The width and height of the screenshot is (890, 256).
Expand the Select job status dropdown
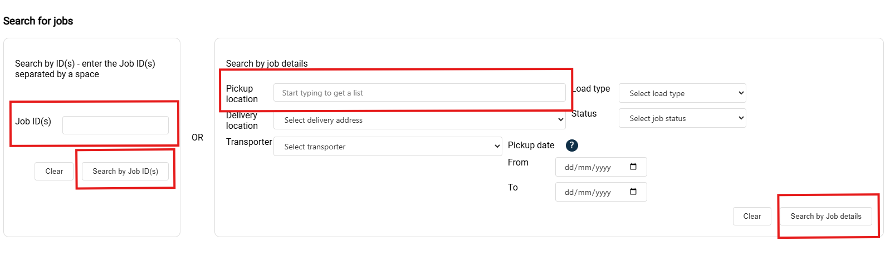click(682, 118)
